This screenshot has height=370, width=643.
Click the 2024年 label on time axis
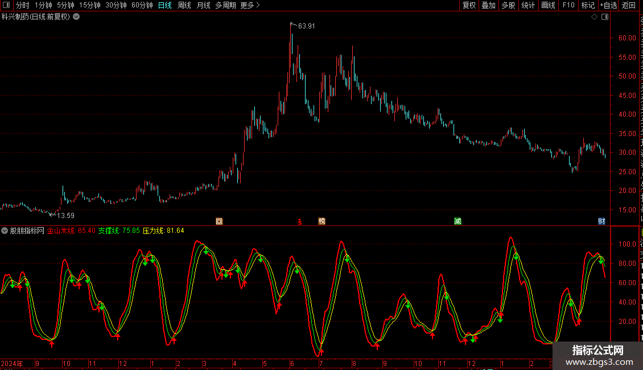click(x=12, y=363)
